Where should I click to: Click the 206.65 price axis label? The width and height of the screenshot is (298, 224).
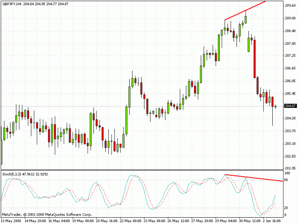[x=290, y=68]
